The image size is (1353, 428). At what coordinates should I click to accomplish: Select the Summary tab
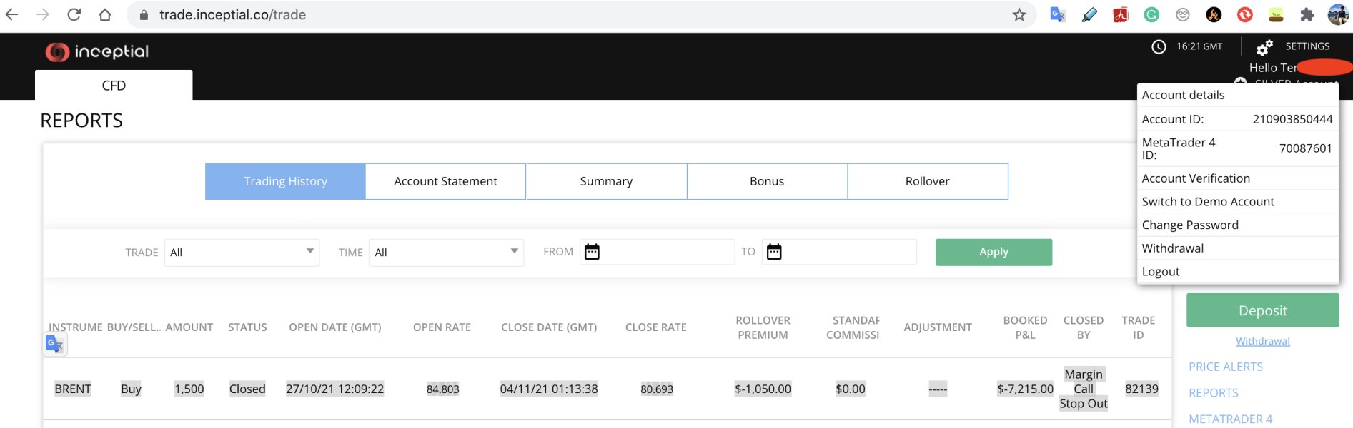pyautogui.click(x=606, y=181)
